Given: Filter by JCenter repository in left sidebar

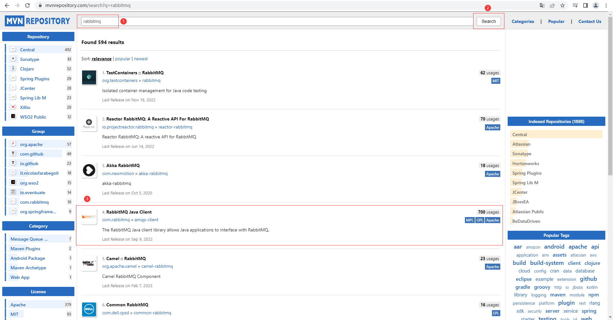Looking at the screenshot, I should [28, 88].
